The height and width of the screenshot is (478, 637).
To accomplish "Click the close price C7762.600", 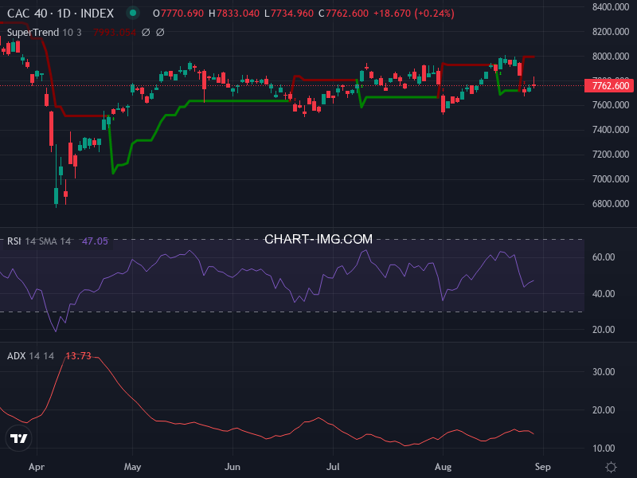I will [344, 14].
